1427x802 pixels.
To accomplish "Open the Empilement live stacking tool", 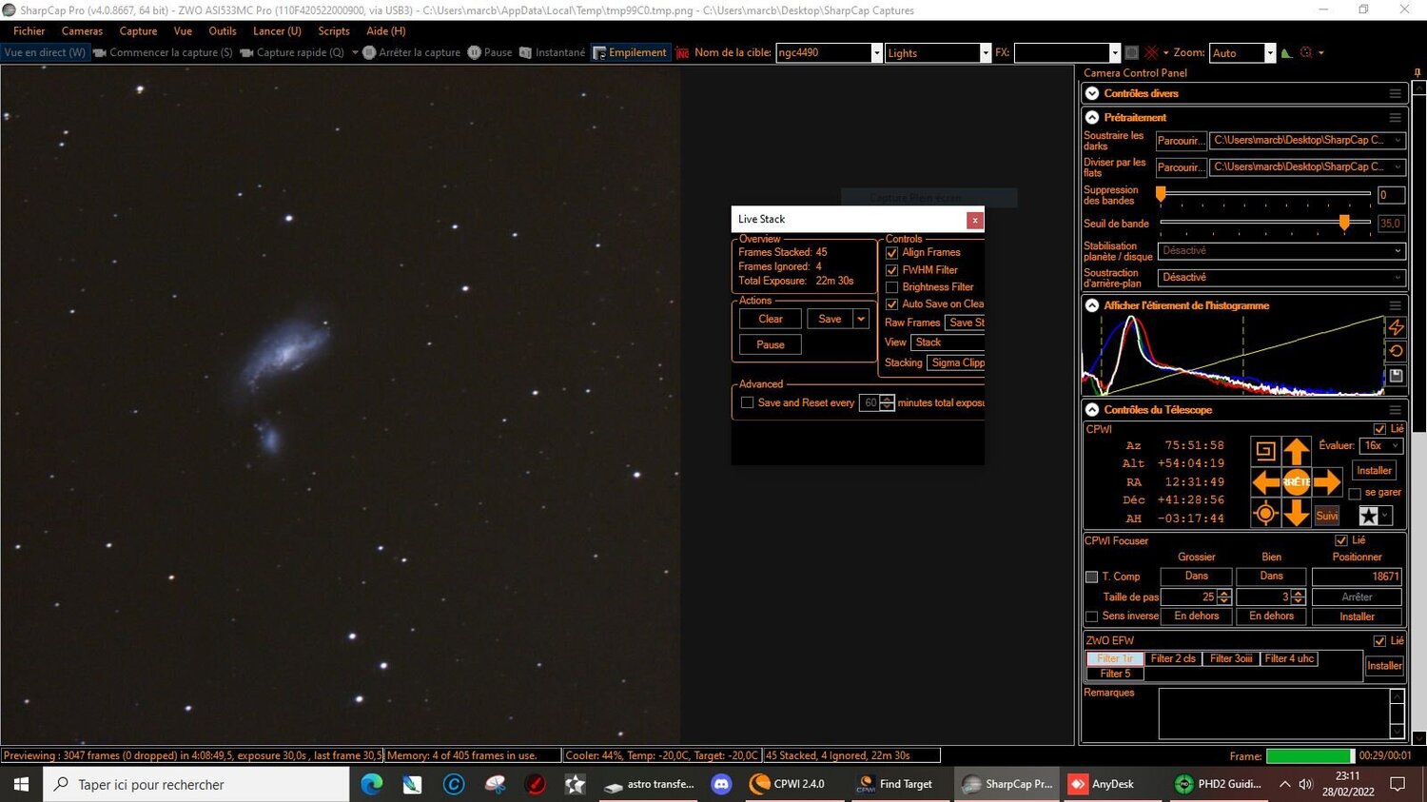I will 631,52.
